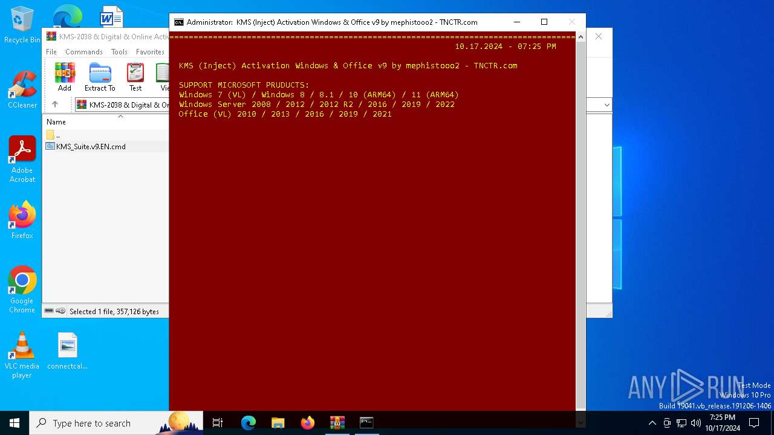The height and width of the screenshot is (435, 774).
Task: Minimize the KMS command prompt window
Action: coord(517,22)
